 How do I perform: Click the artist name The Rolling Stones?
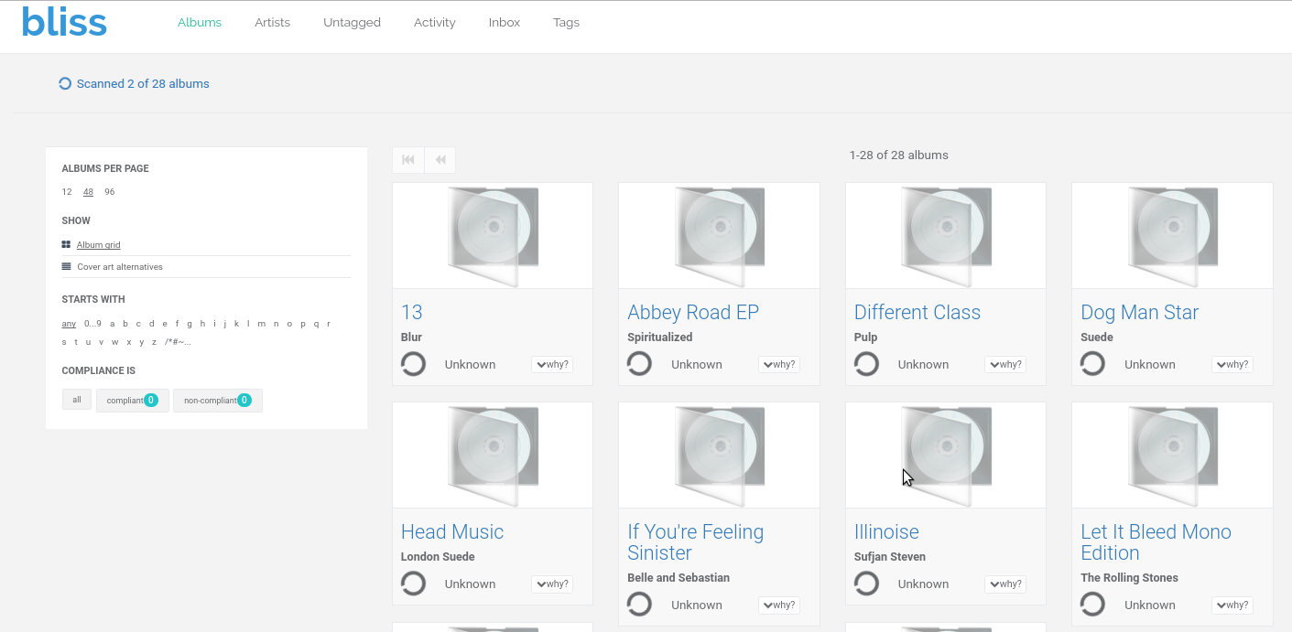1129,578
